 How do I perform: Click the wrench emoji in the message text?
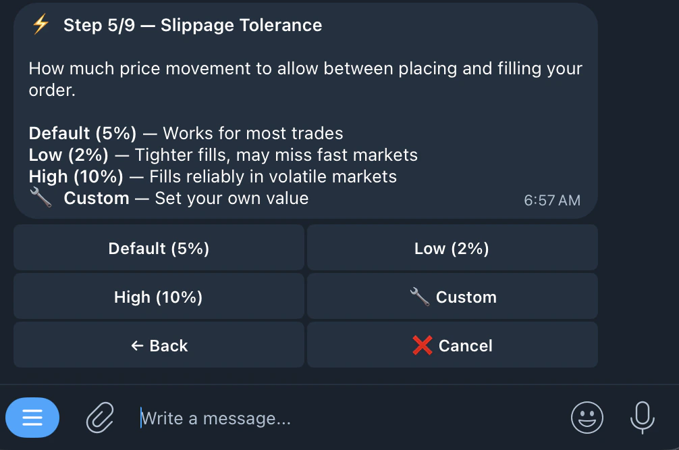pyautogui.click(x=40, y=198)
